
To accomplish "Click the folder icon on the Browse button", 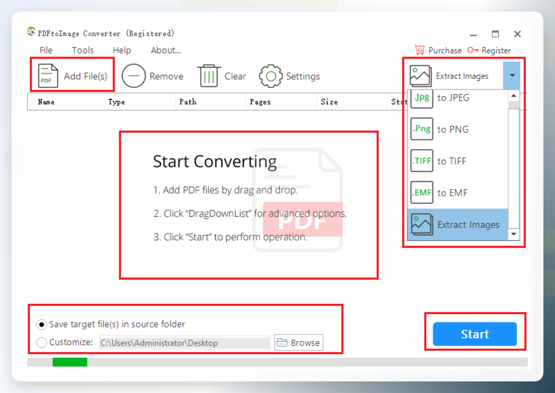I will 282,343.
